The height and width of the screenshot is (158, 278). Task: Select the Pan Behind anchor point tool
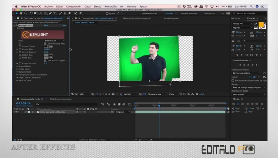[x=40, y=13]
